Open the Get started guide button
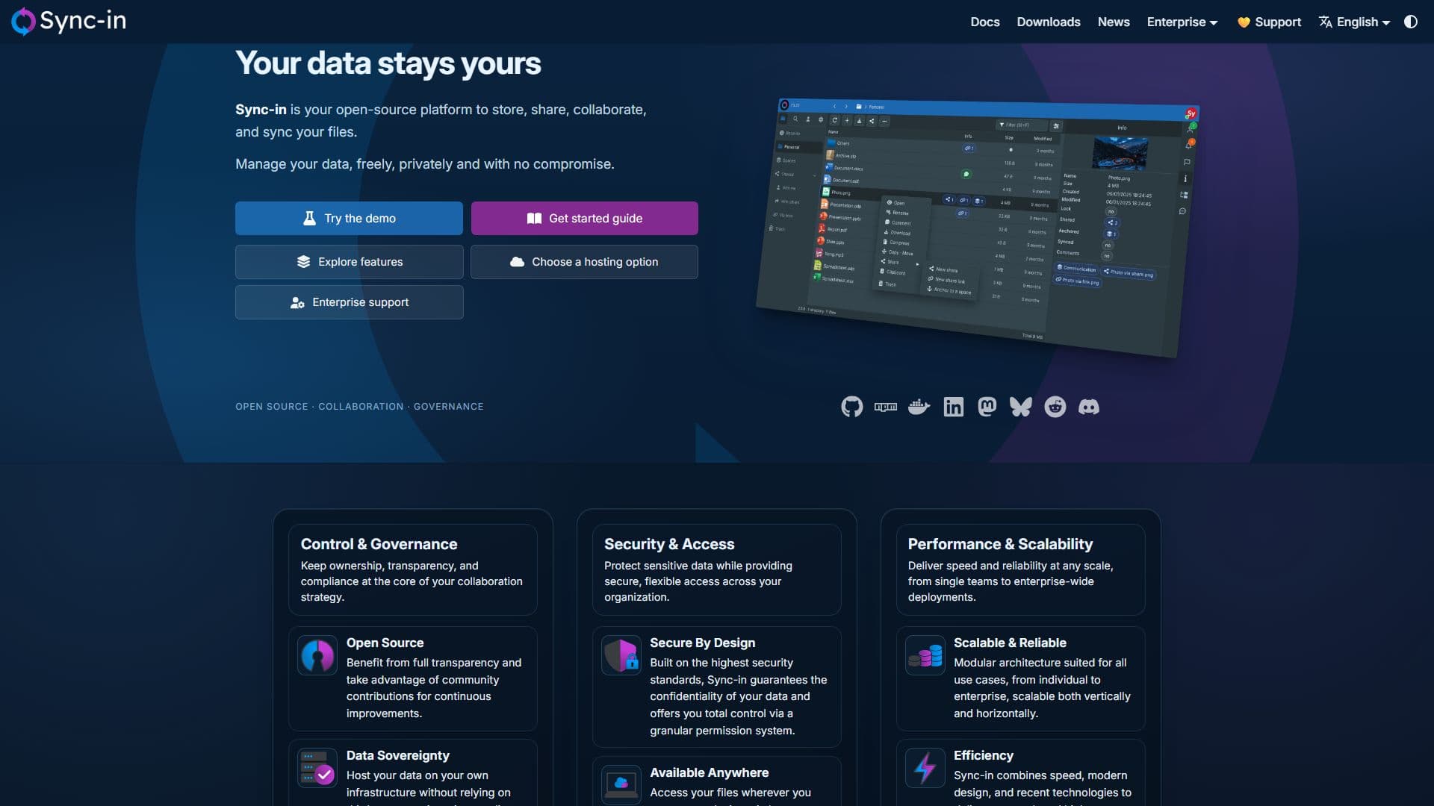The height and width of the screenshot is (806, 1434). tap(585, 218)
